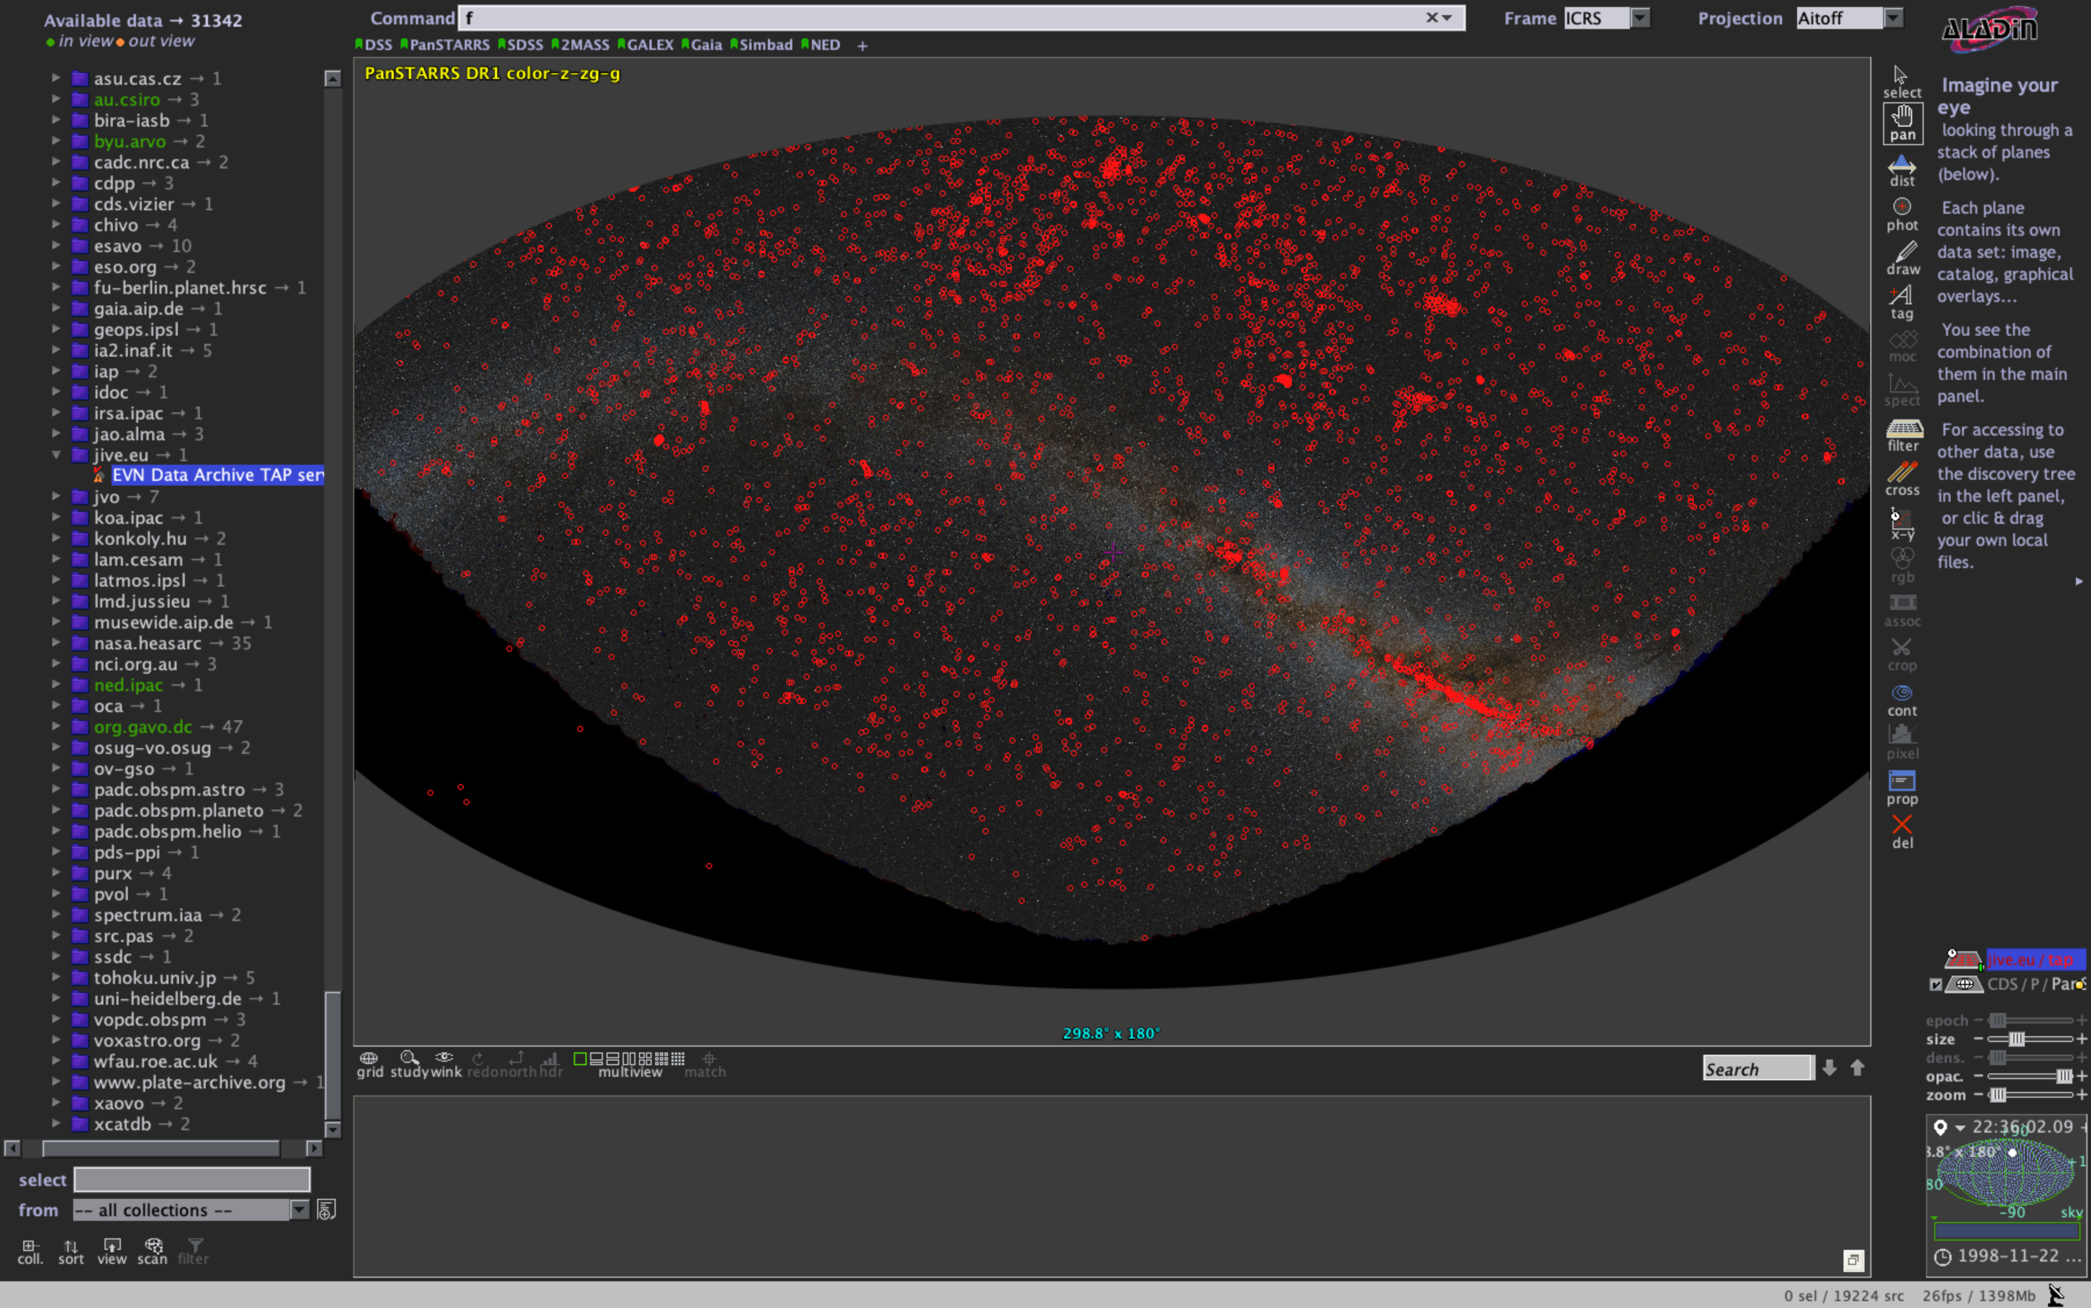
Task: Open the coll. collections button
Action: 30,1251
